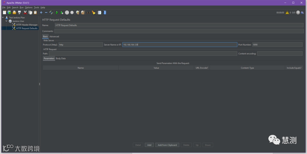Click the Paste clipboard icon

coord(35,13)
